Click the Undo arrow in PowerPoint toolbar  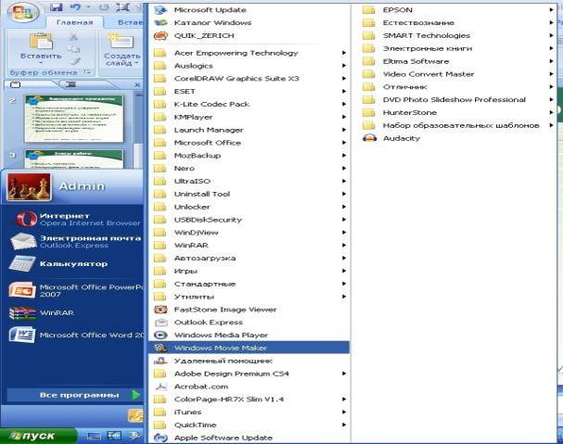[75, 7]
